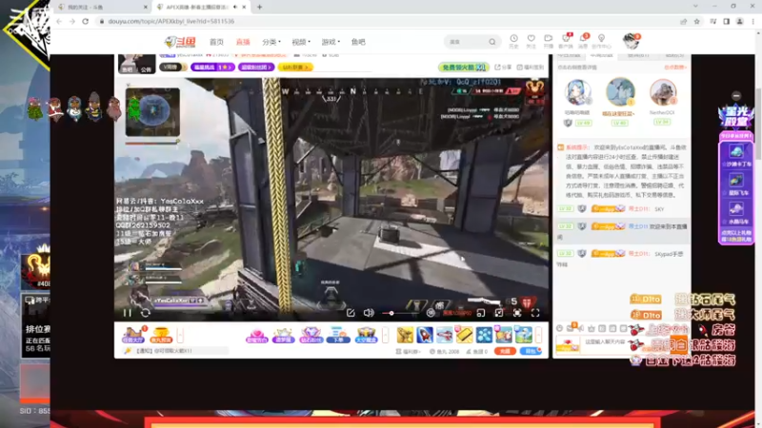Screen dimensions: 762x428
Task: Open the 钻石粉丝 diamond fan icon
Action: [x=311, y=335]
